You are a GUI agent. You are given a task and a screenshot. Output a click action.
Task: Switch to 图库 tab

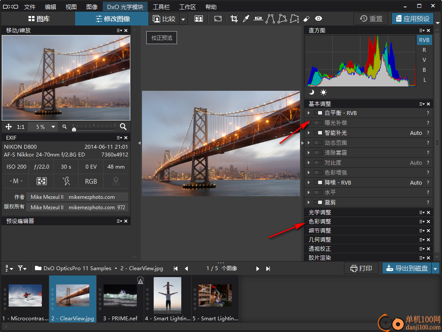pos(39,19)
